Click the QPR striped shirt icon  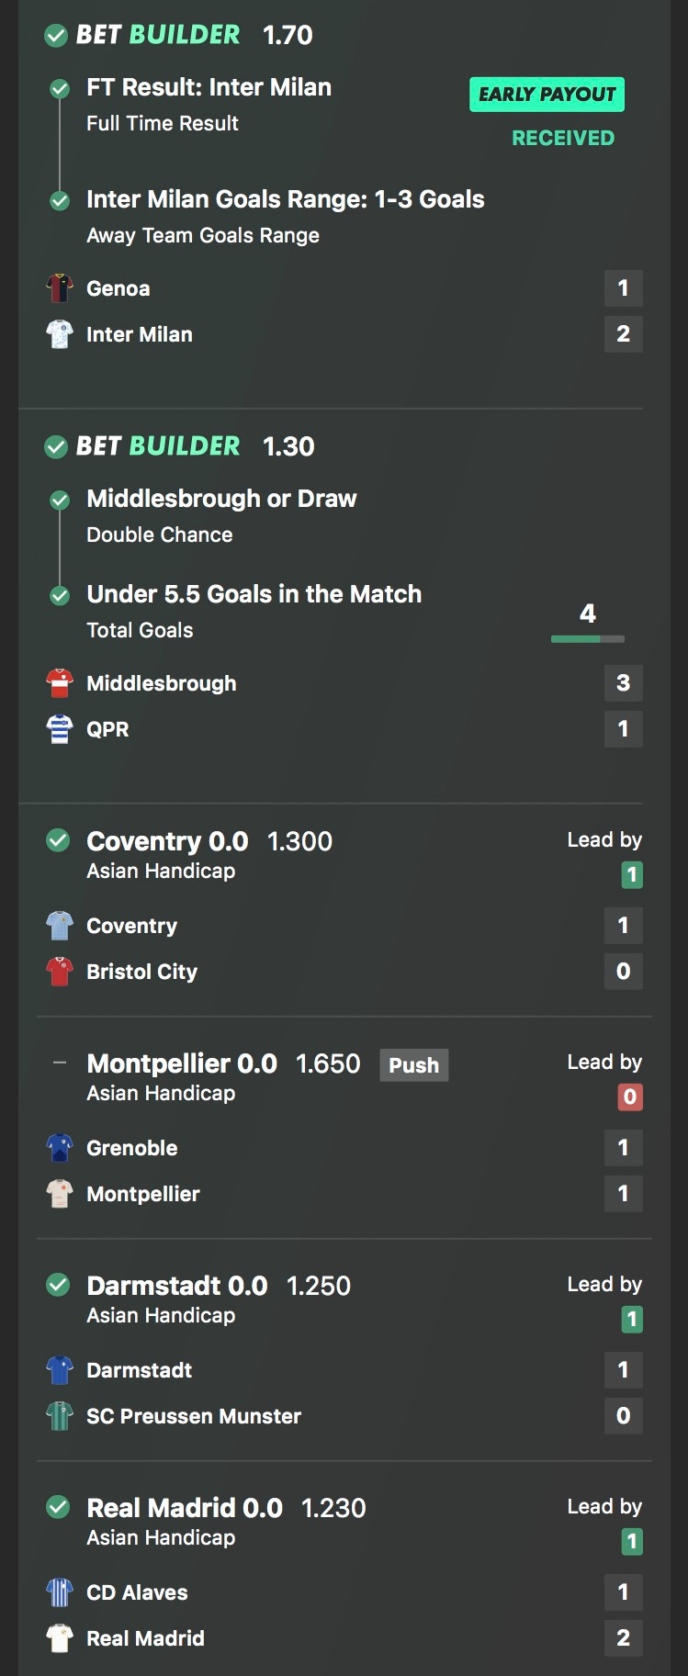60,729
